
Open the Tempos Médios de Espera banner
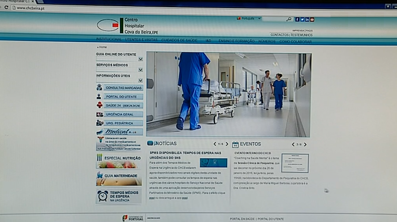point(119,196)
